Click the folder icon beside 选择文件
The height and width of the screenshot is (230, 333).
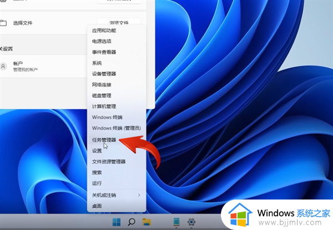3,23
